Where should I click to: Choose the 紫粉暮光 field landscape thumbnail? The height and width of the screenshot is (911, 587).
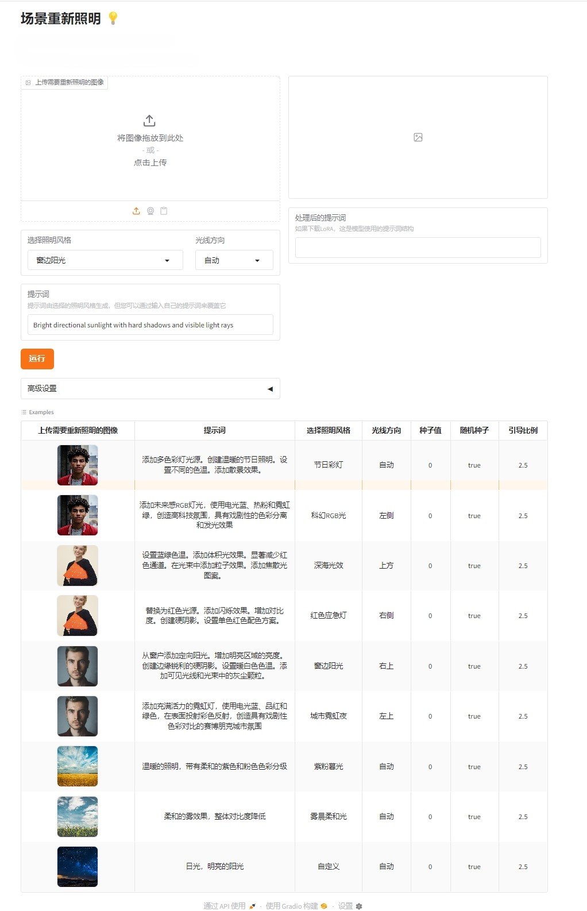[78, 766]
